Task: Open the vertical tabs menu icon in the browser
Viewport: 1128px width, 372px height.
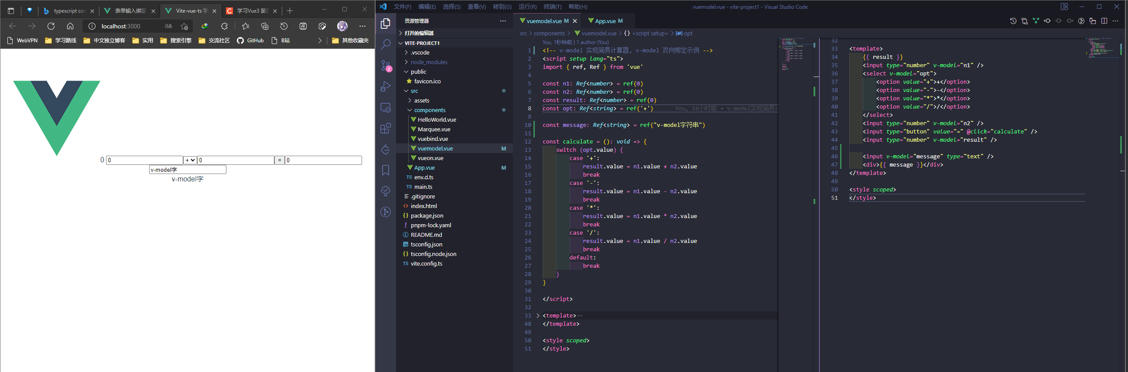Action: [11, 10]
